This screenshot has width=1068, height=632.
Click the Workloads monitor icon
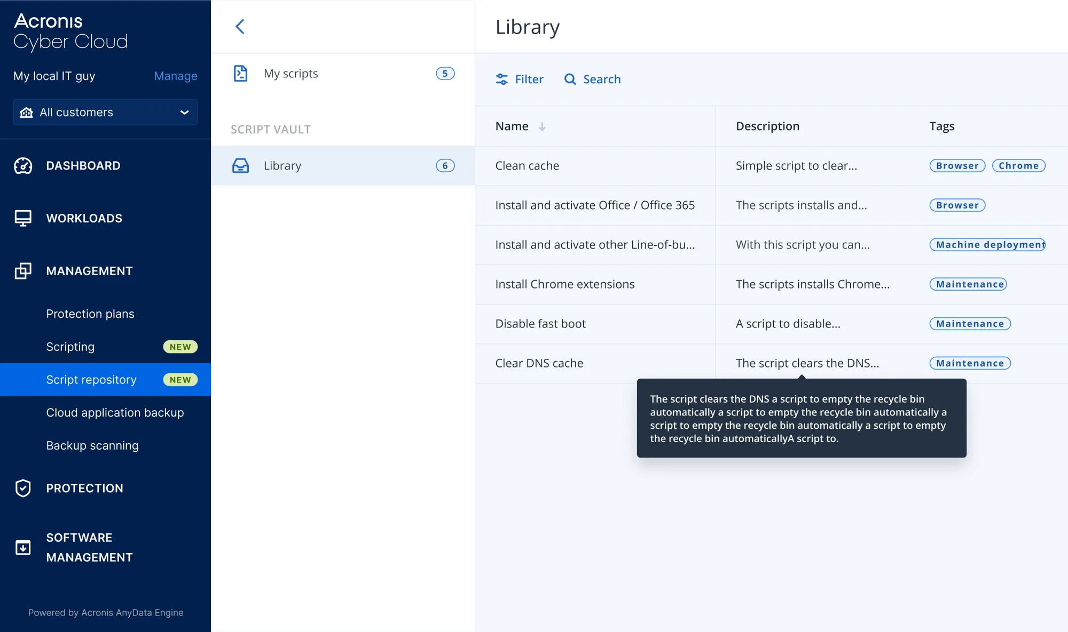(23, 218)
